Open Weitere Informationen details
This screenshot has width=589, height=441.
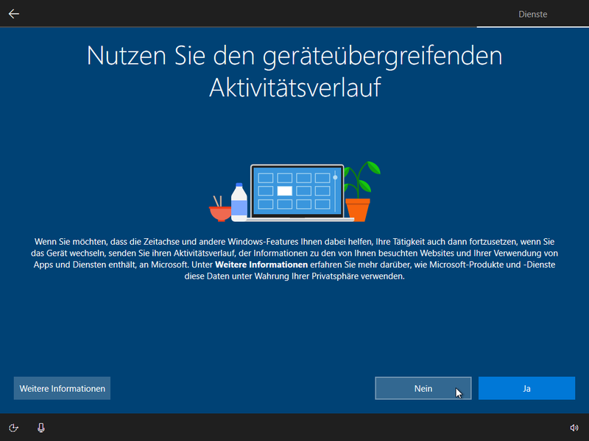[x=62, y=388]
